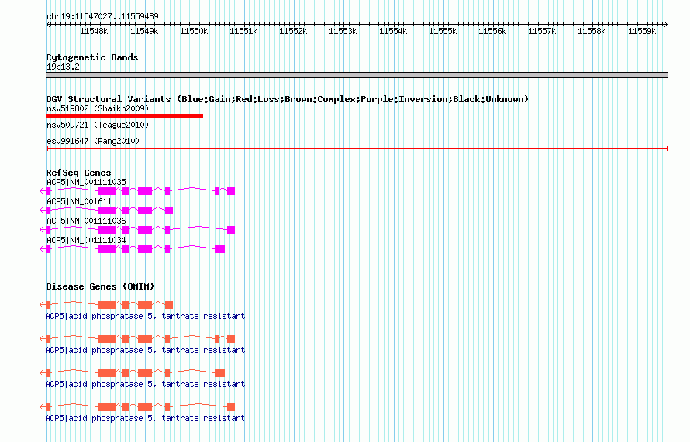Screen dimensions: 690x442
Task: Click the NM_001611 magenta gene glyph
Action: (x=106, y=211)
